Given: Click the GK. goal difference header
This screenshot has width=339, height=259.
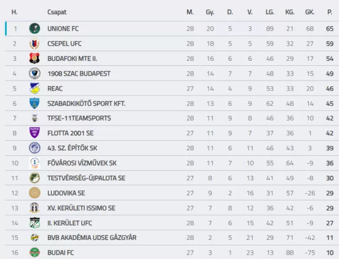Looking at the screenshot, I should (310, 12).
